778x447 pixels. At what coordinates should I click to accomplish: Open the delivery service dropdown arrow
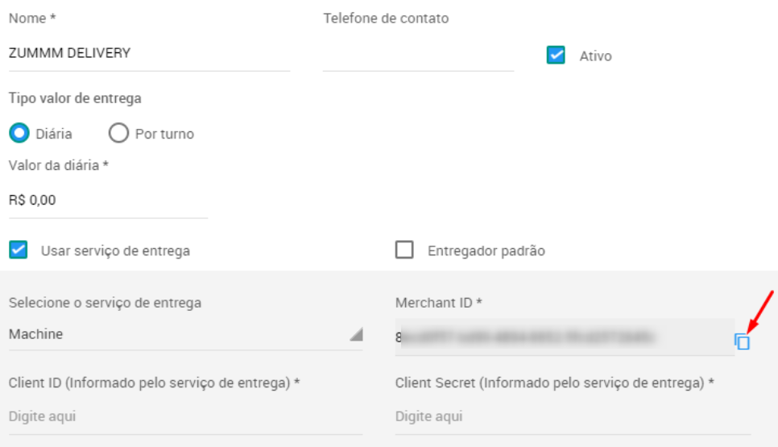356,334
